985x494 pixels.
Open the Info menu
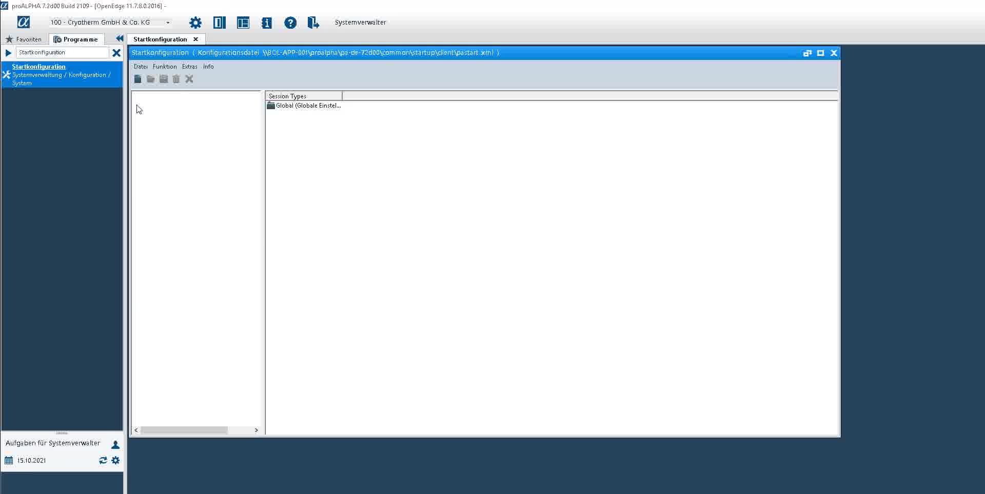point(208,67)
